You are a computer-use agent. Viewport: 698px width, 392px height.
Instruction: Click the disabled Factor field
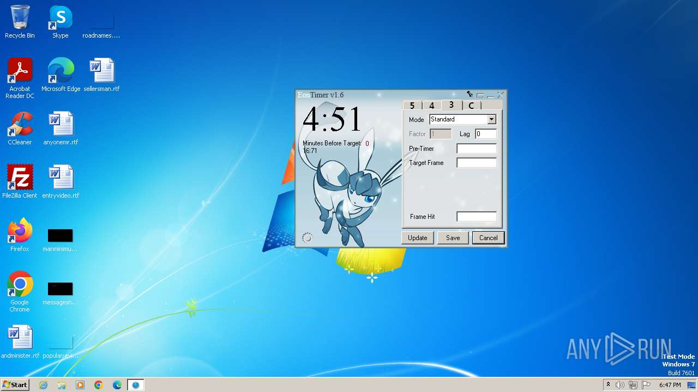(x=441, y=134)
